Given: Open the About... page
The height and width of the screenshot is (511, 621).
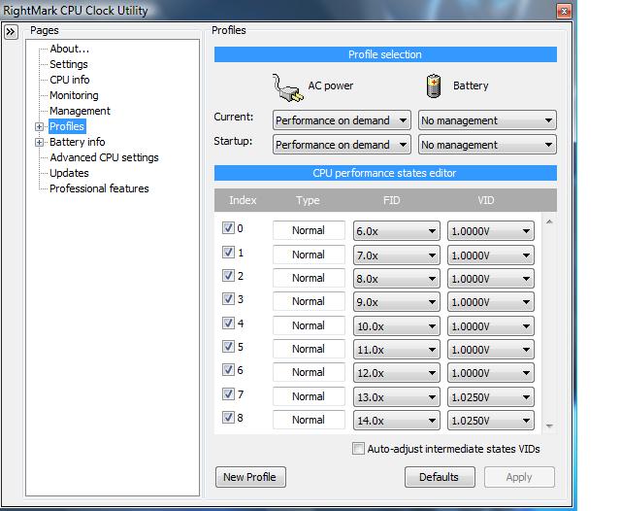Looking at the screenshot, I should click(x=69, y=49).
